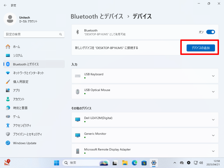Click the network Wi-Fi icon in sidebar
This screenshot has height=168, width=224.
[8, 73]
